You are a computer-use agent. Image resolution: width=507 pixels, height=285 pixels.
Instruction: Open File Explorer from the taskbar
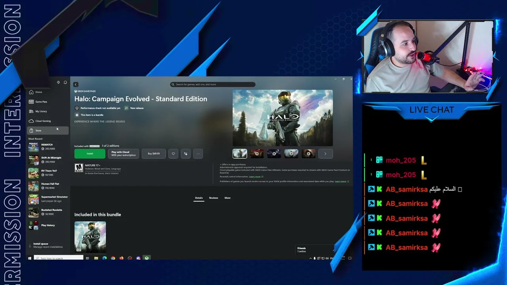point(96,258)
